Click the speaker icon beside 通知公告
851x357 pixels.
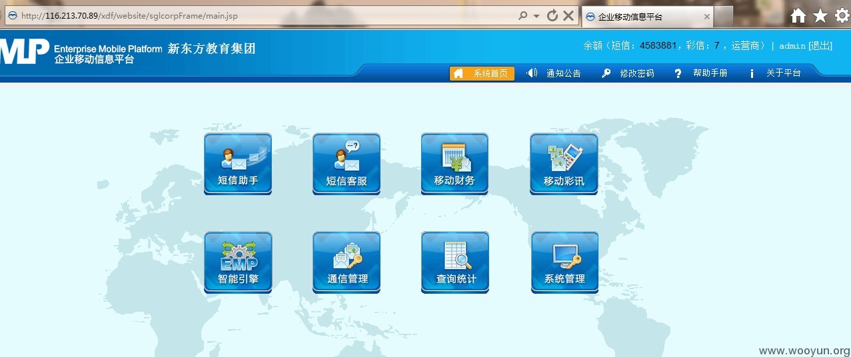coord(532,73)
